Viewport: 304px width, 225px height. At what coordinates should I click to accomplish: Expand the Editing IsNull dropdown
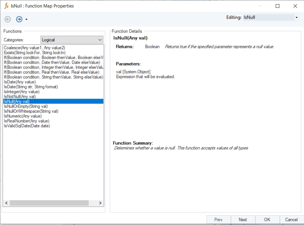point(296,17)
